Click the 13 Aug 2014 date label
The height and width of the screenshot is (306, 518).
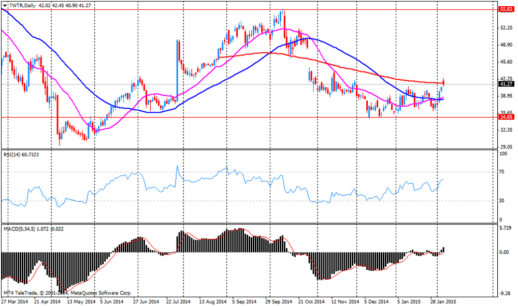tap(213, 302)
